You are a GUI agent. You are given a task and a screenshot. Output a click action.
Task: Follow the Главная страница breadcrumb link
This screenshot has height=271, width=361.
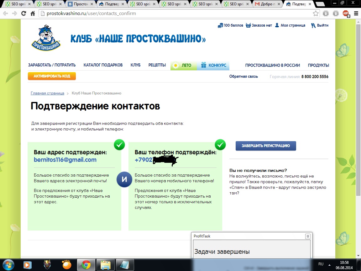coord(47,93)
